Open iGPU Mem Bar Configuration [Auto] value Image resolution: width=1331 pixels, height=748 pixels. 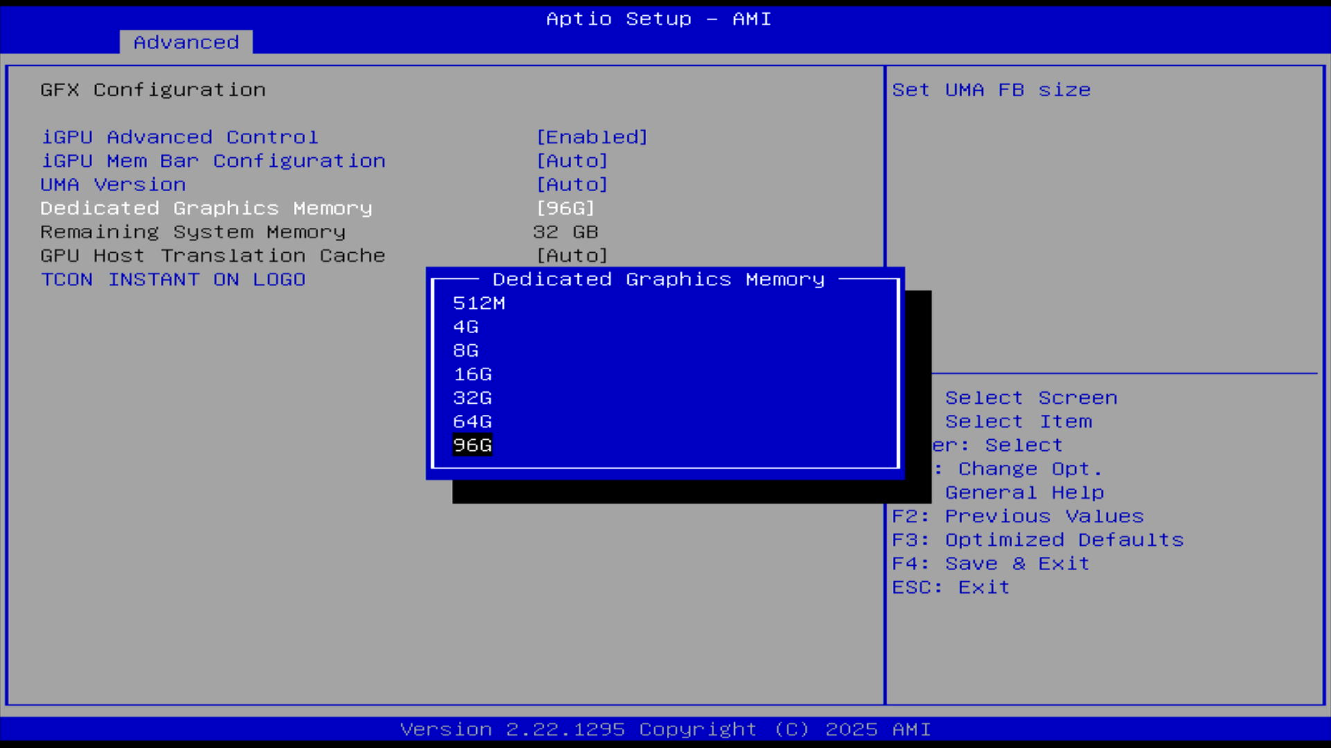[573, 161]
